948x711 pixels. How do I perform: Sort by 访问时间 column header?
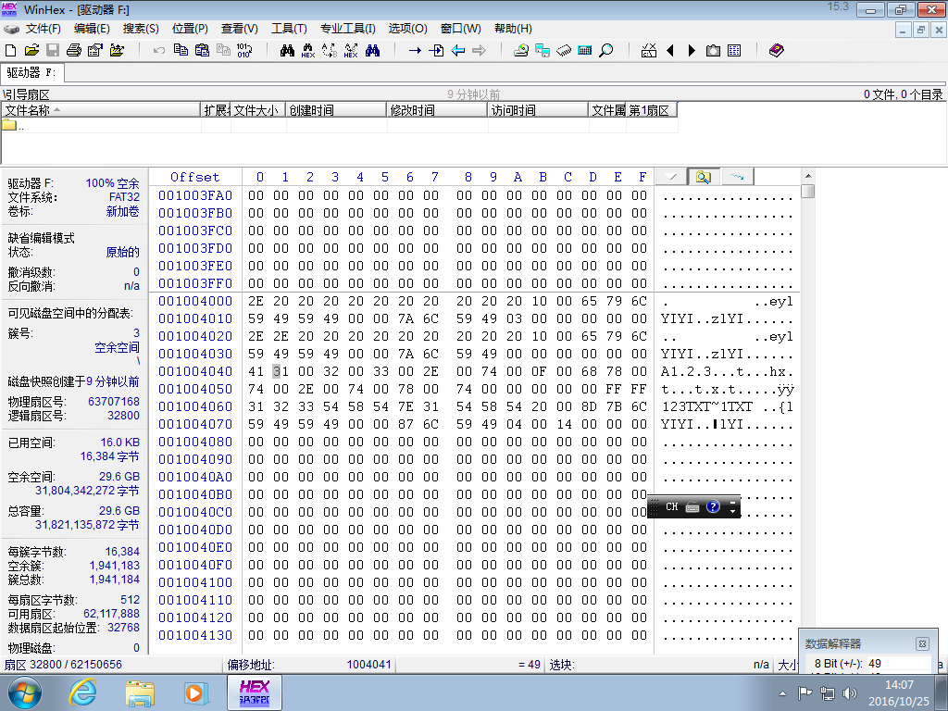tap(538, 110)
